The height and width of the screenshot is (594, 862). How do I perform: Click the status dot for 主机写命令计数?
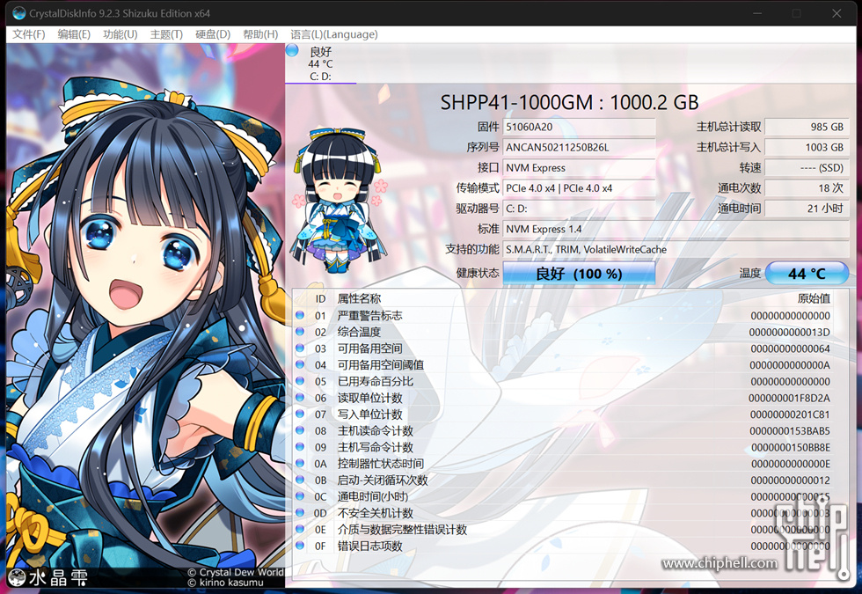[300, 447]
